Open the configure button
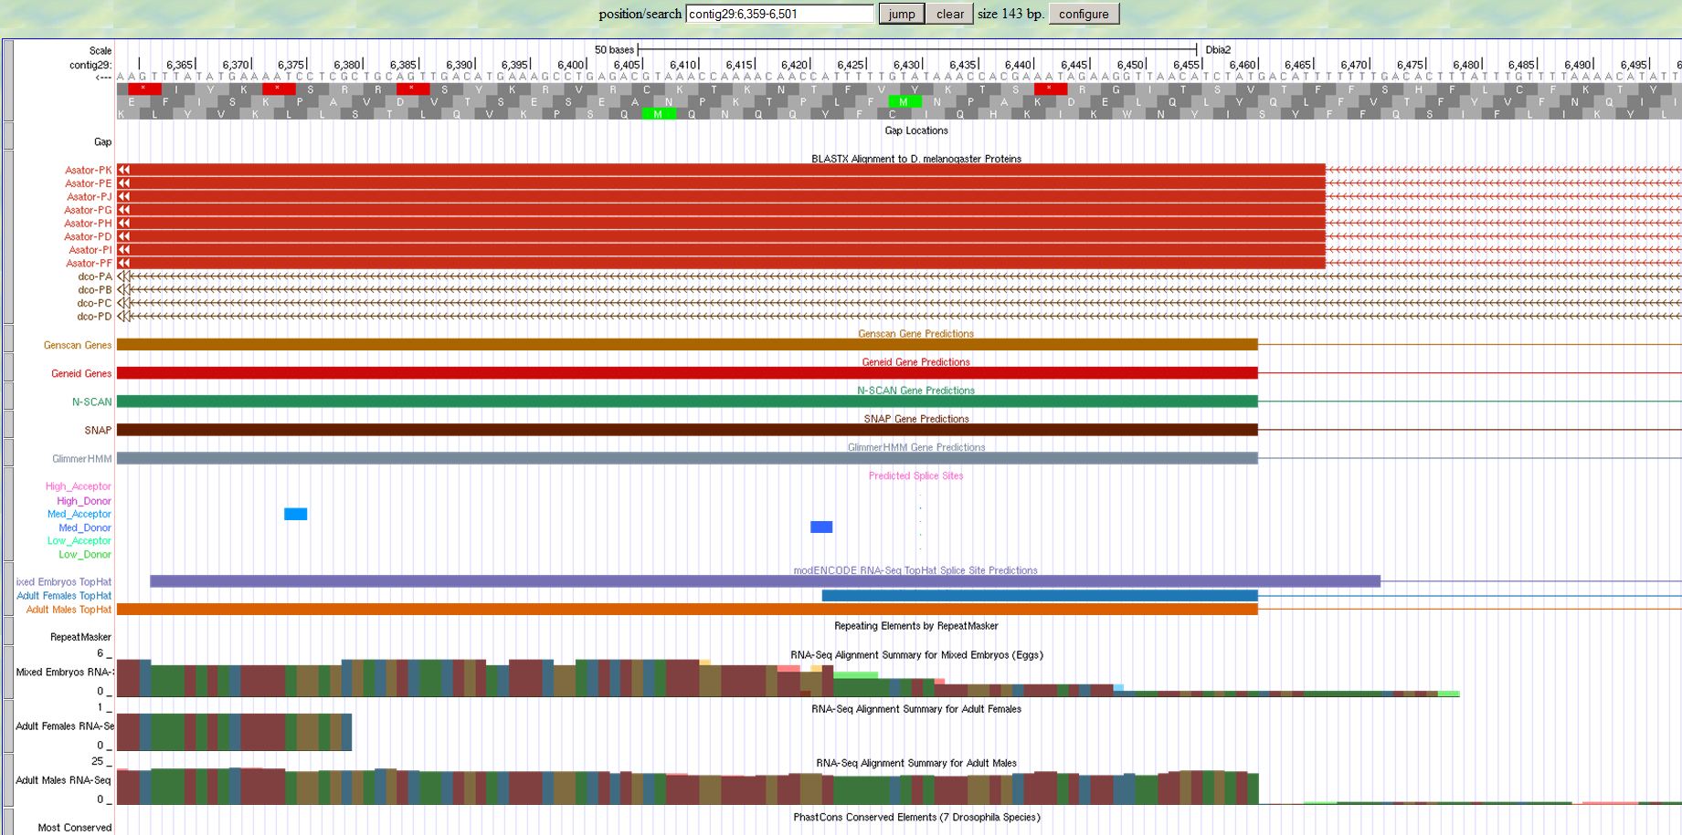 click(x=1084, y=14)
